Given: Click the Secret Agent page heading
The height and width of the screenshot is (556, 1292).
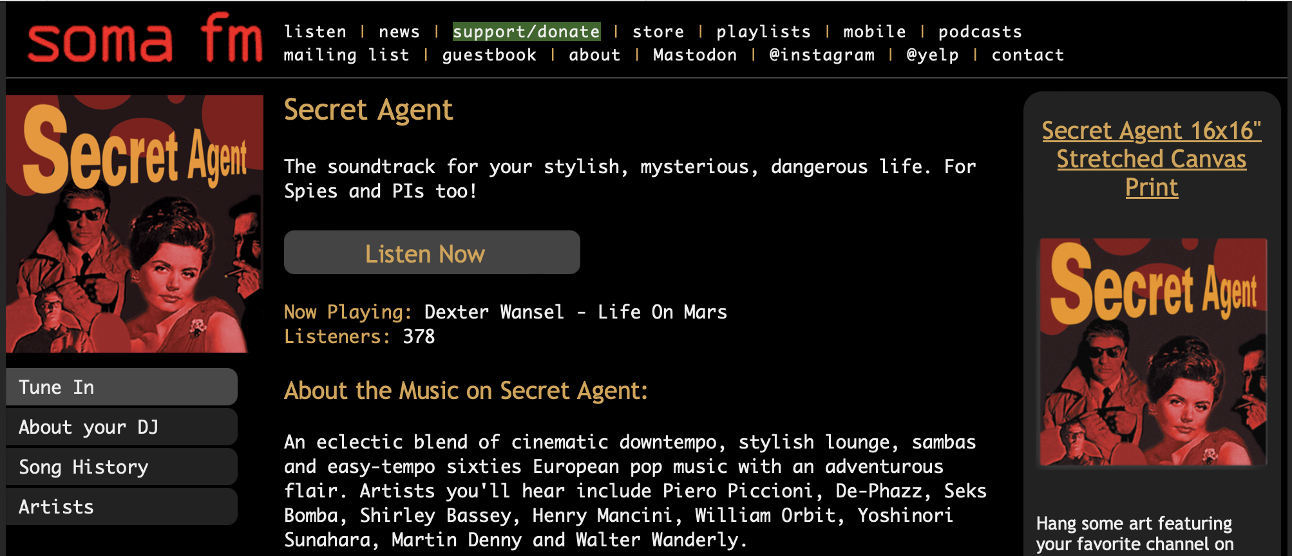Looking at the screenshot, I should coord(368,110).
